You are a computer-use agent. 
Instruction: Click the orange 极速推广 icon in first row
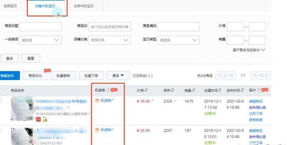tap(97, 101)
